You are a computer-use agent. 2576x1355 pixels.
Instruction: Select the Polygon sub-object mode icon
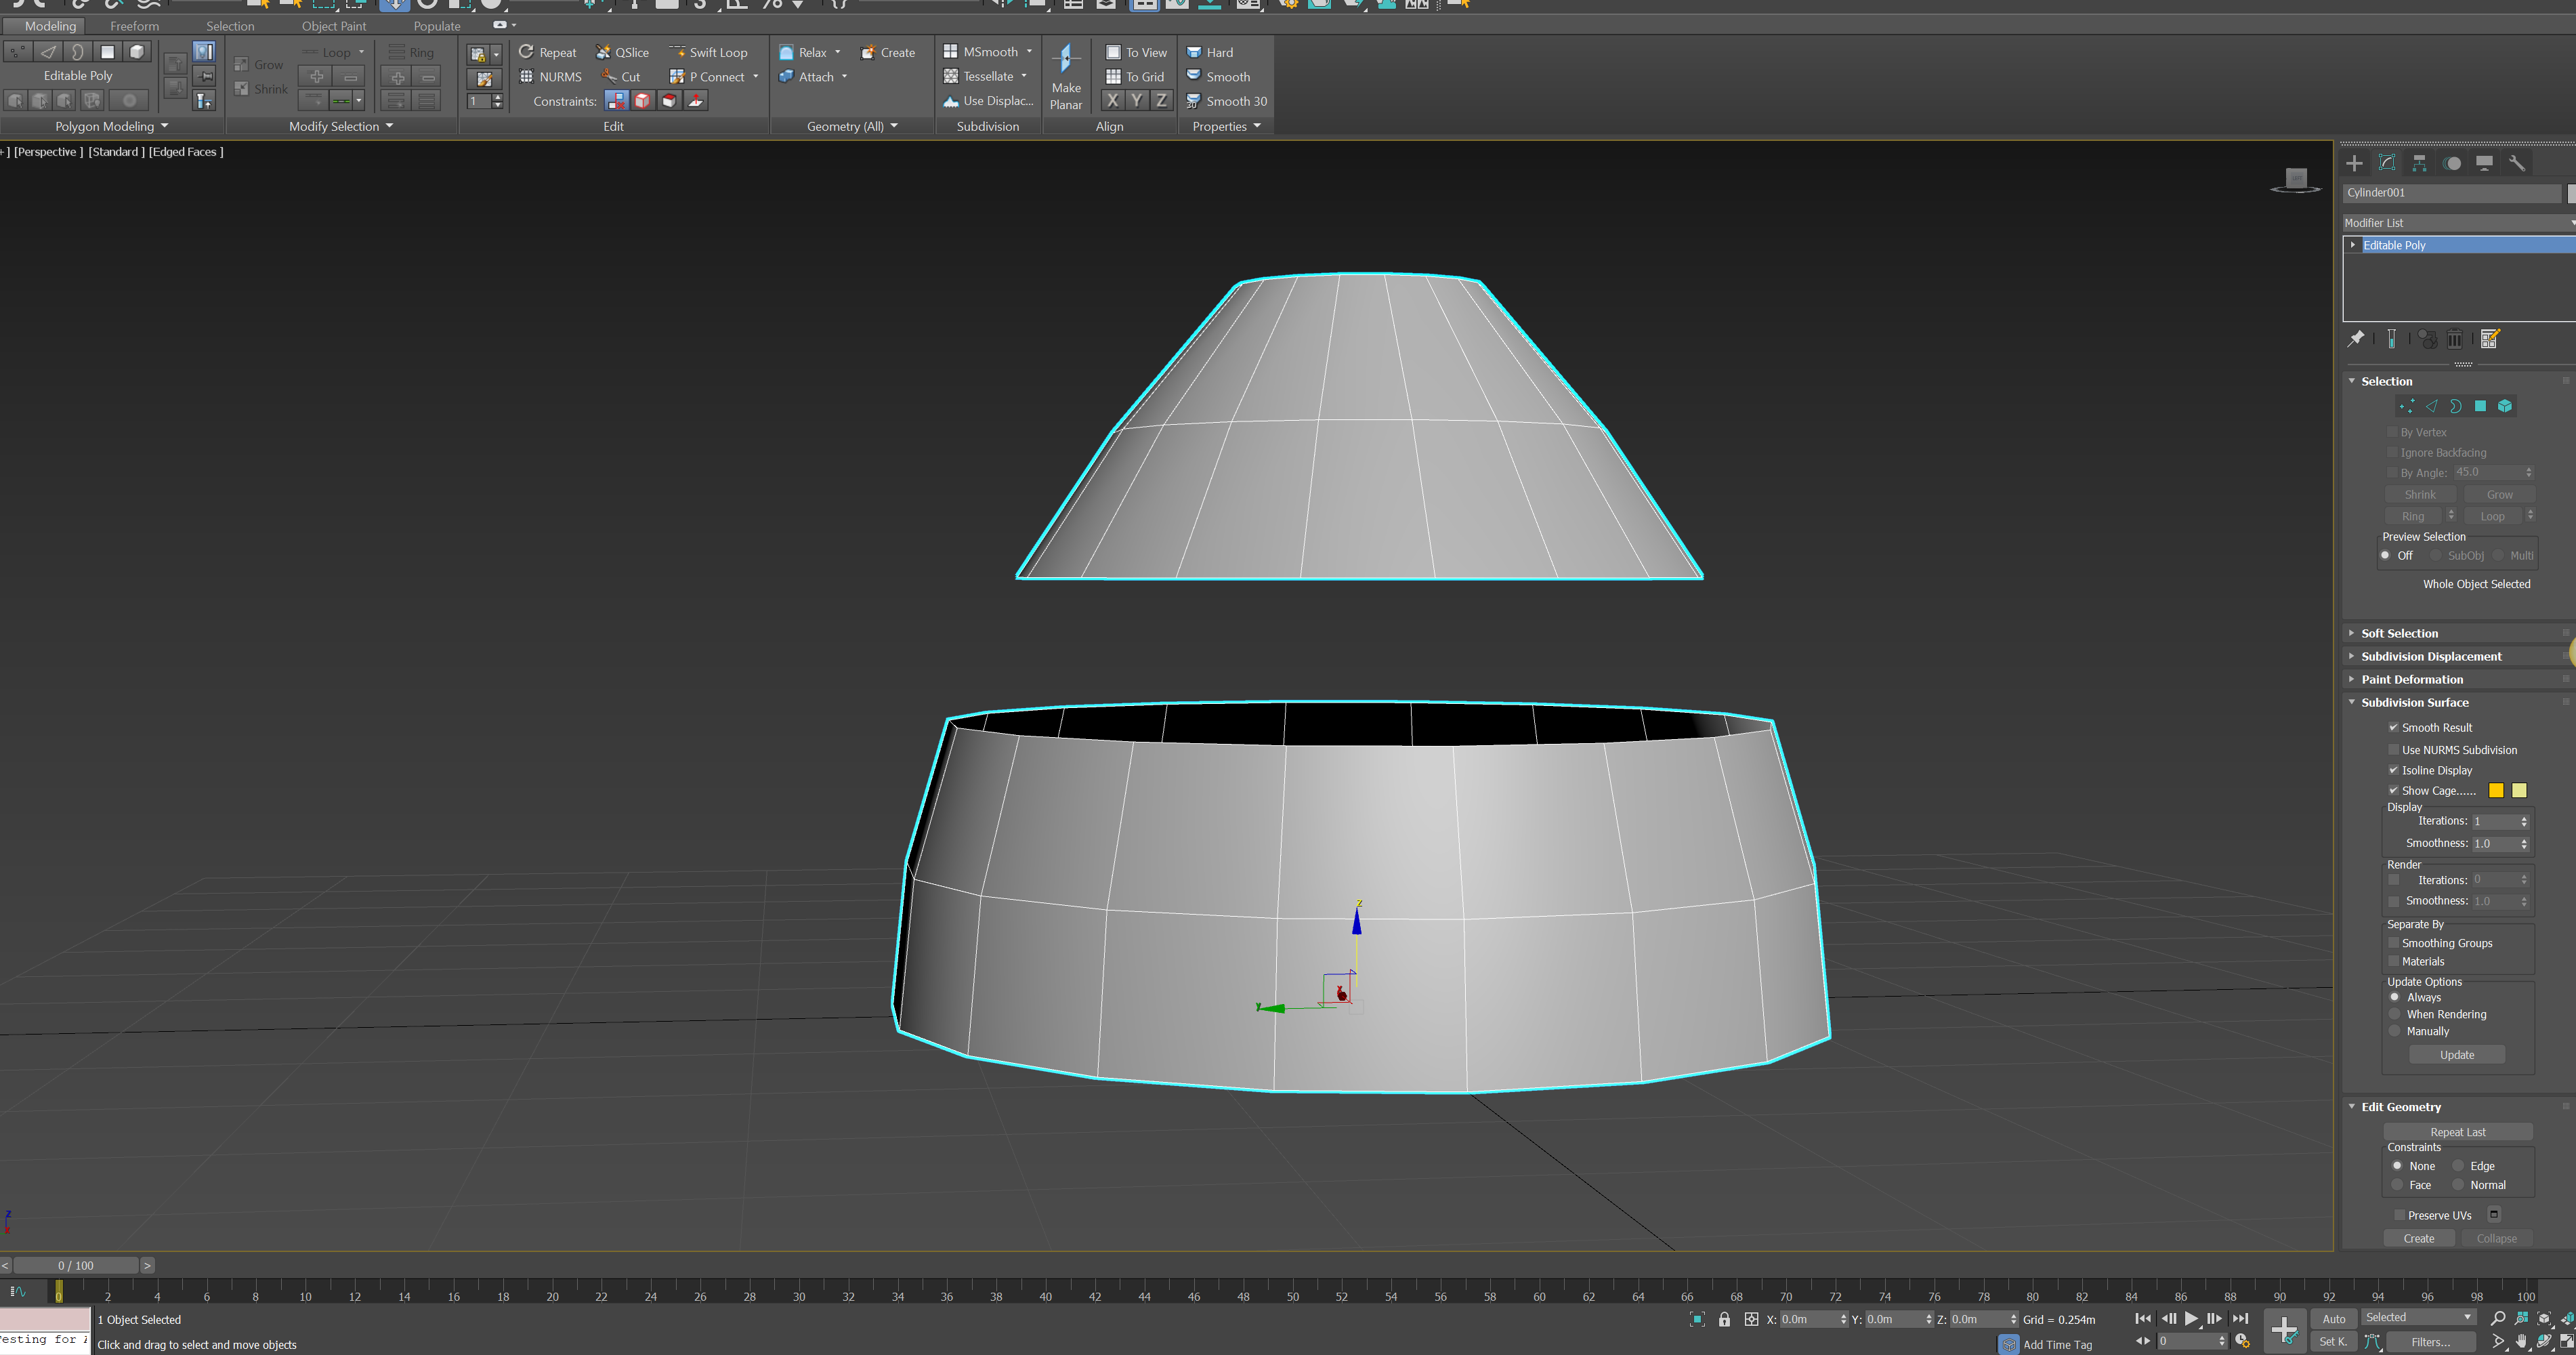click(2481, 406)
